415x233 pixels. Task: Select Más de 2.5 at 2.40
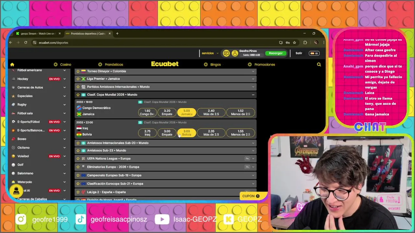[x=211, y=112]
